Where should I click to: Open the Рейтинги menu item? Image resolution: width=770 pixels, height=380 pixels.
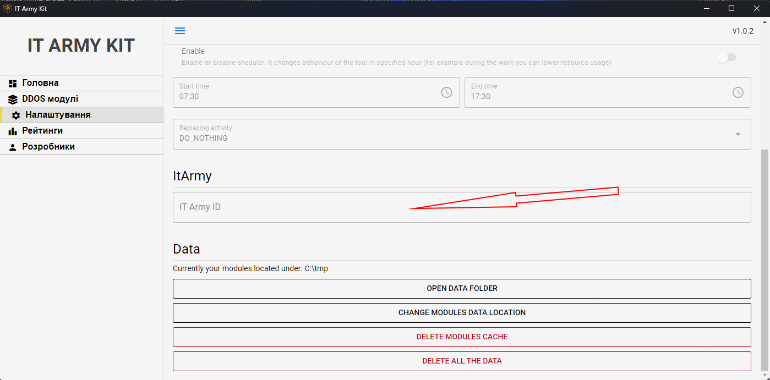(42, 131)
